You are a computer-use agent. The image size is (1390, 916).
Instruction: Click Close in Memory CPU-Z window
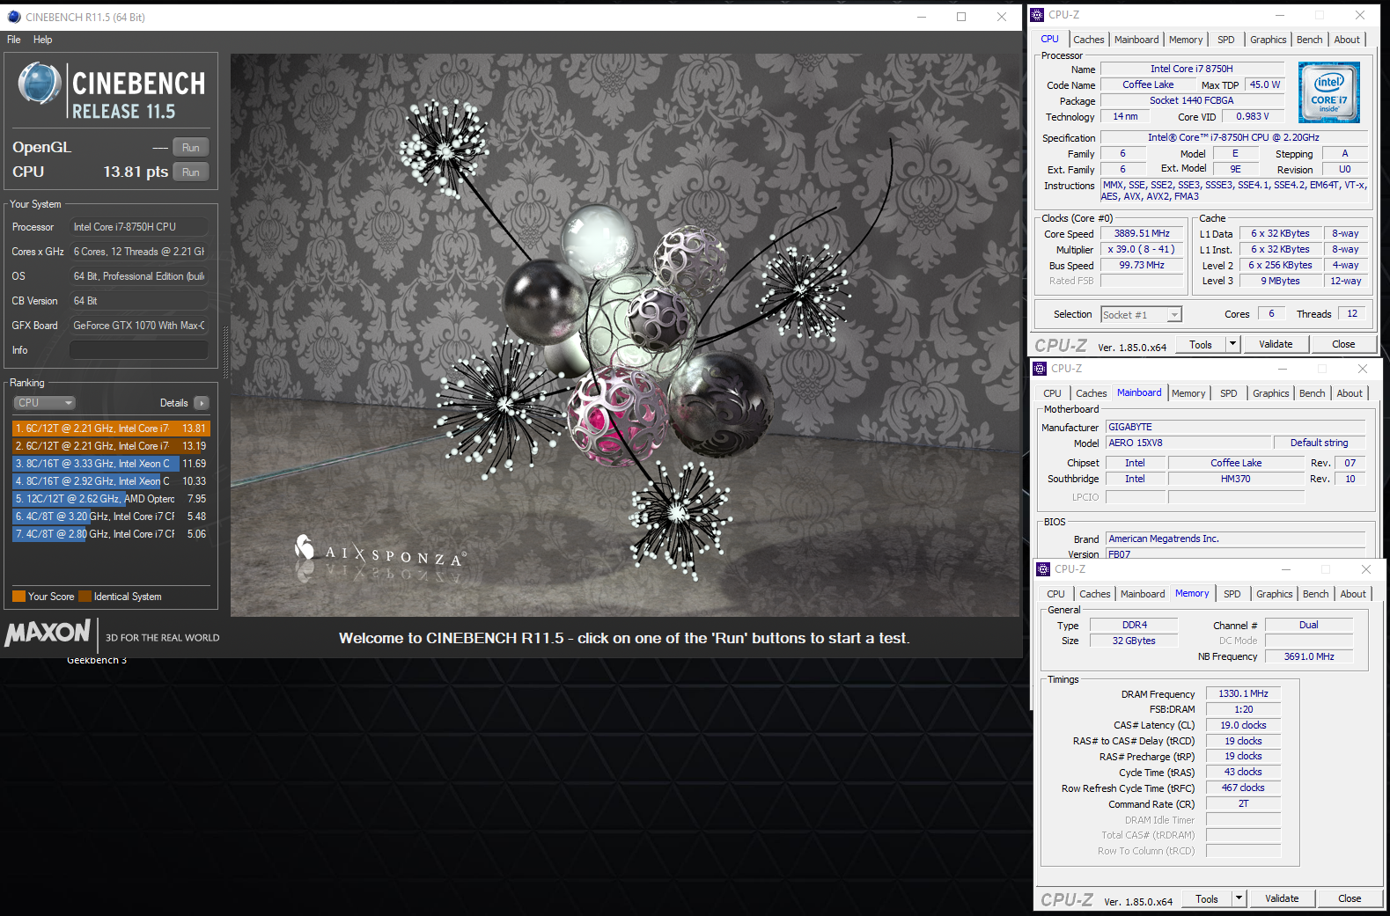[1350, 899]
